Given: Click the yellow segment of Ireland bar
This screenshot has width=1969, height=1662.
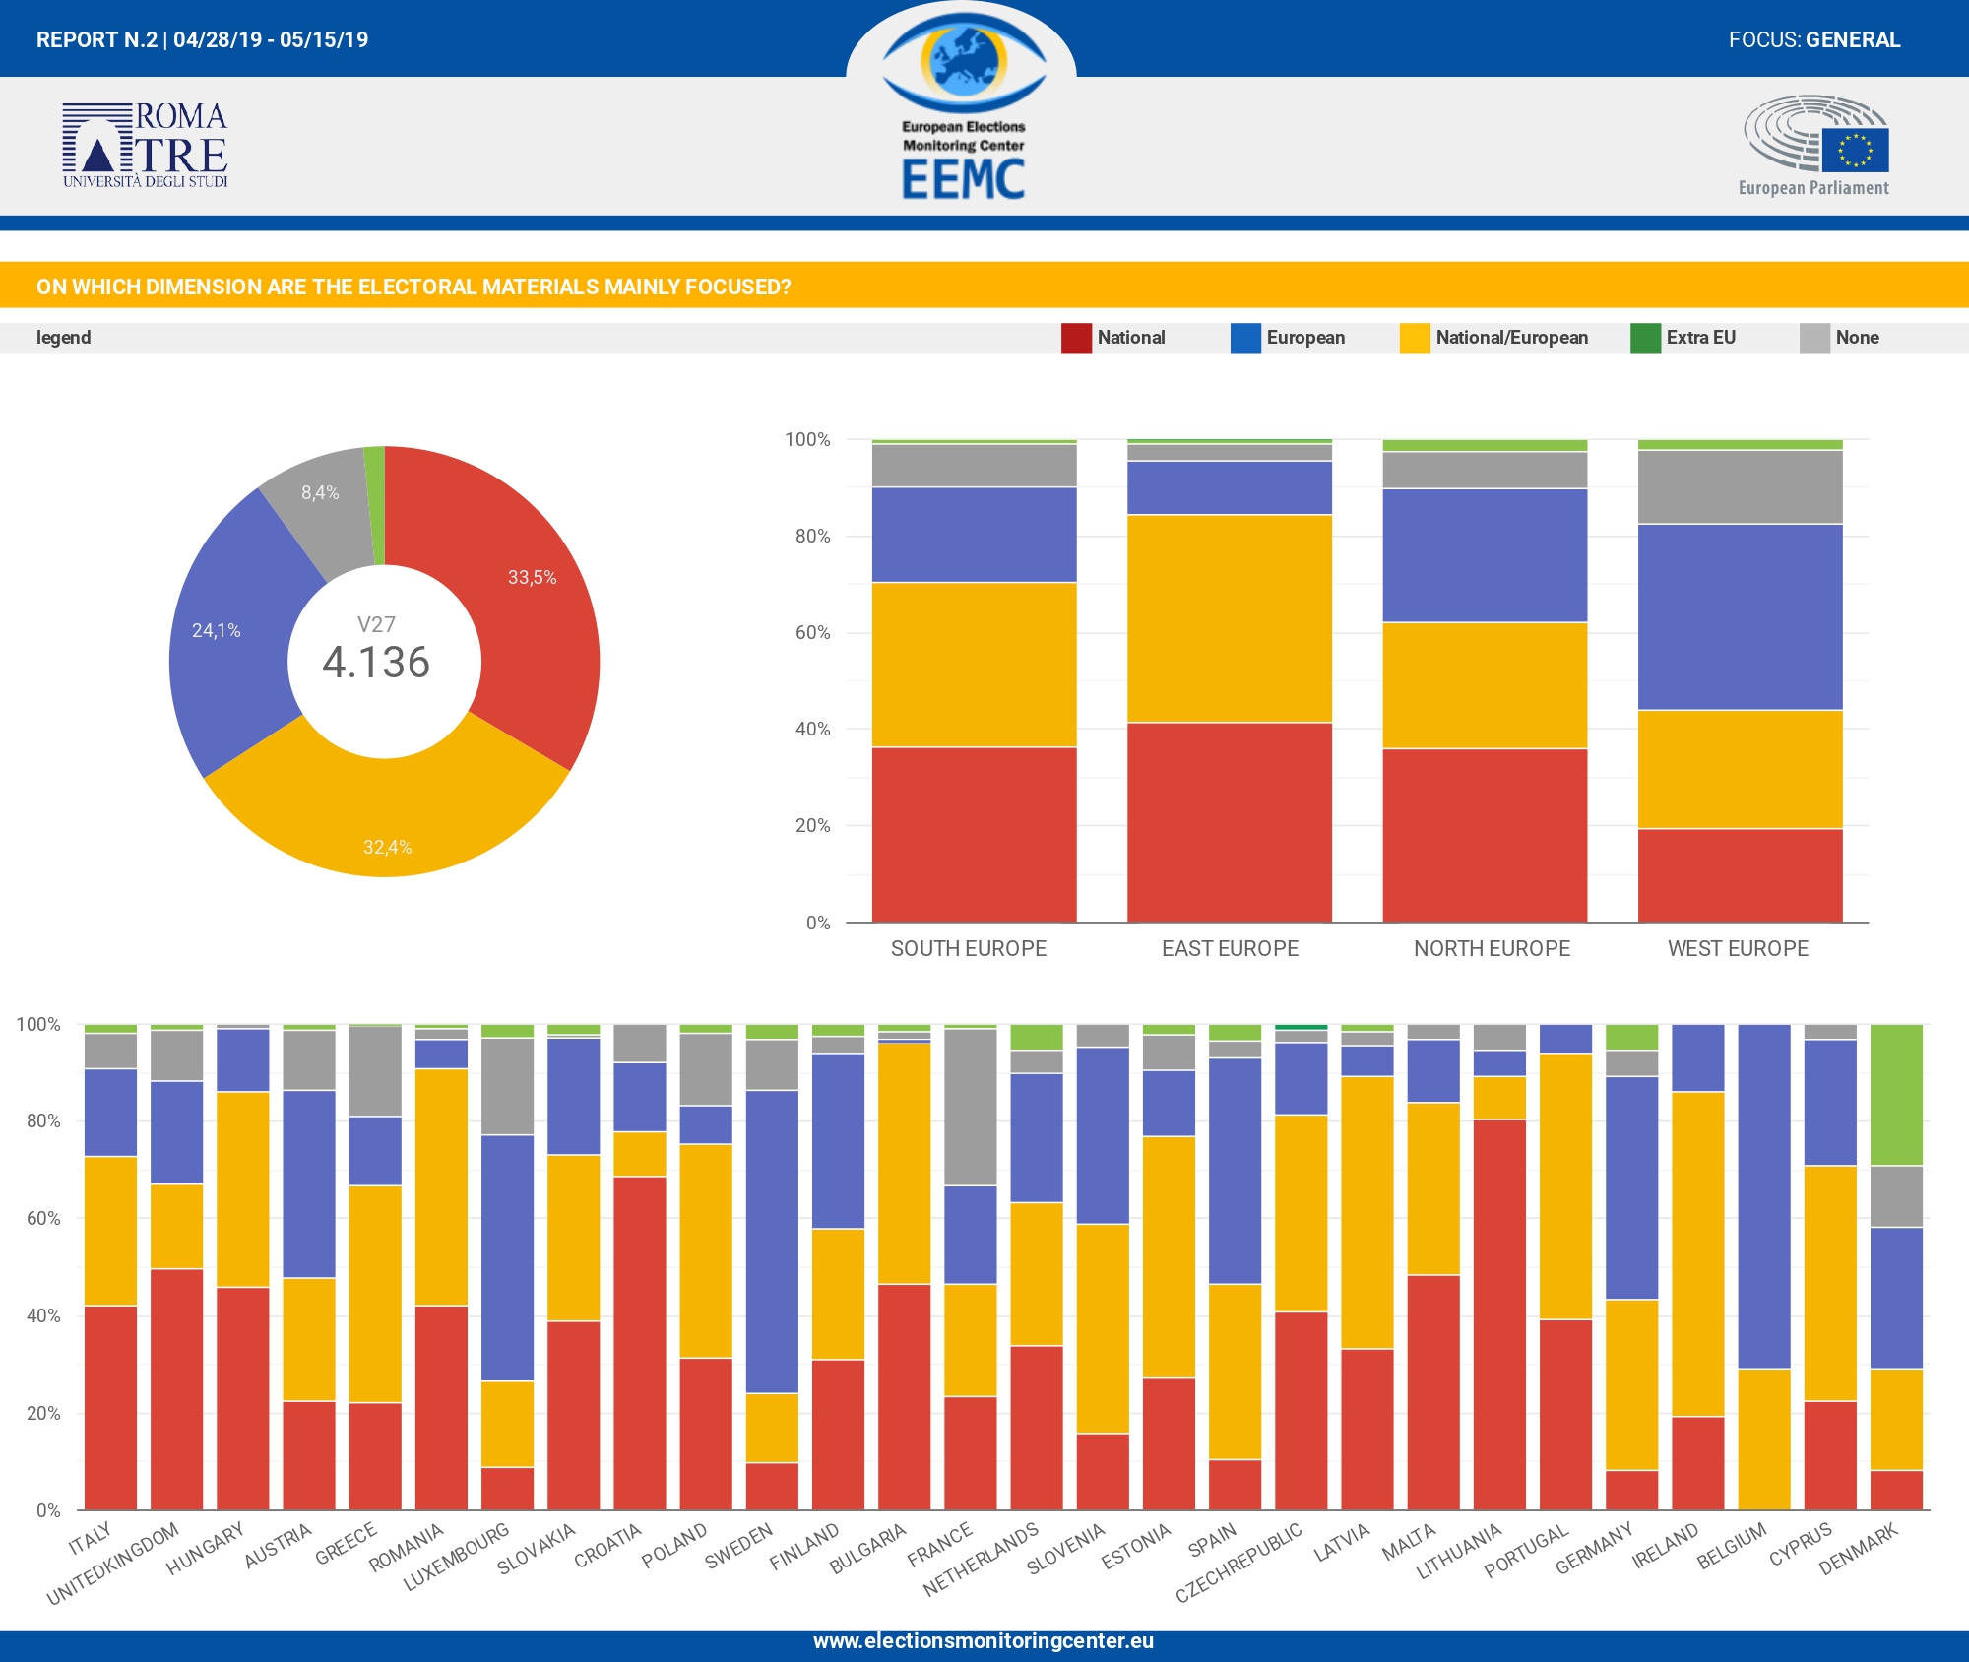Looking at the screenshot, I should (1698, 1254).
